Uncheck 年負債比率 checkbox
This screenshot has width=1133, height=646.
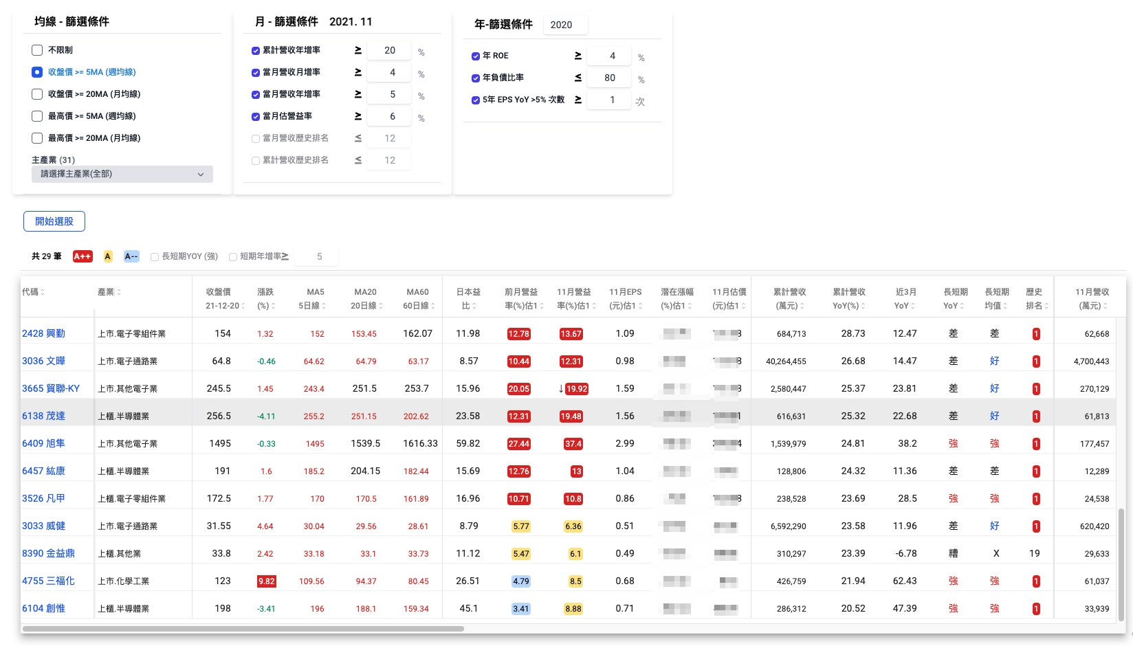[476, 78]
